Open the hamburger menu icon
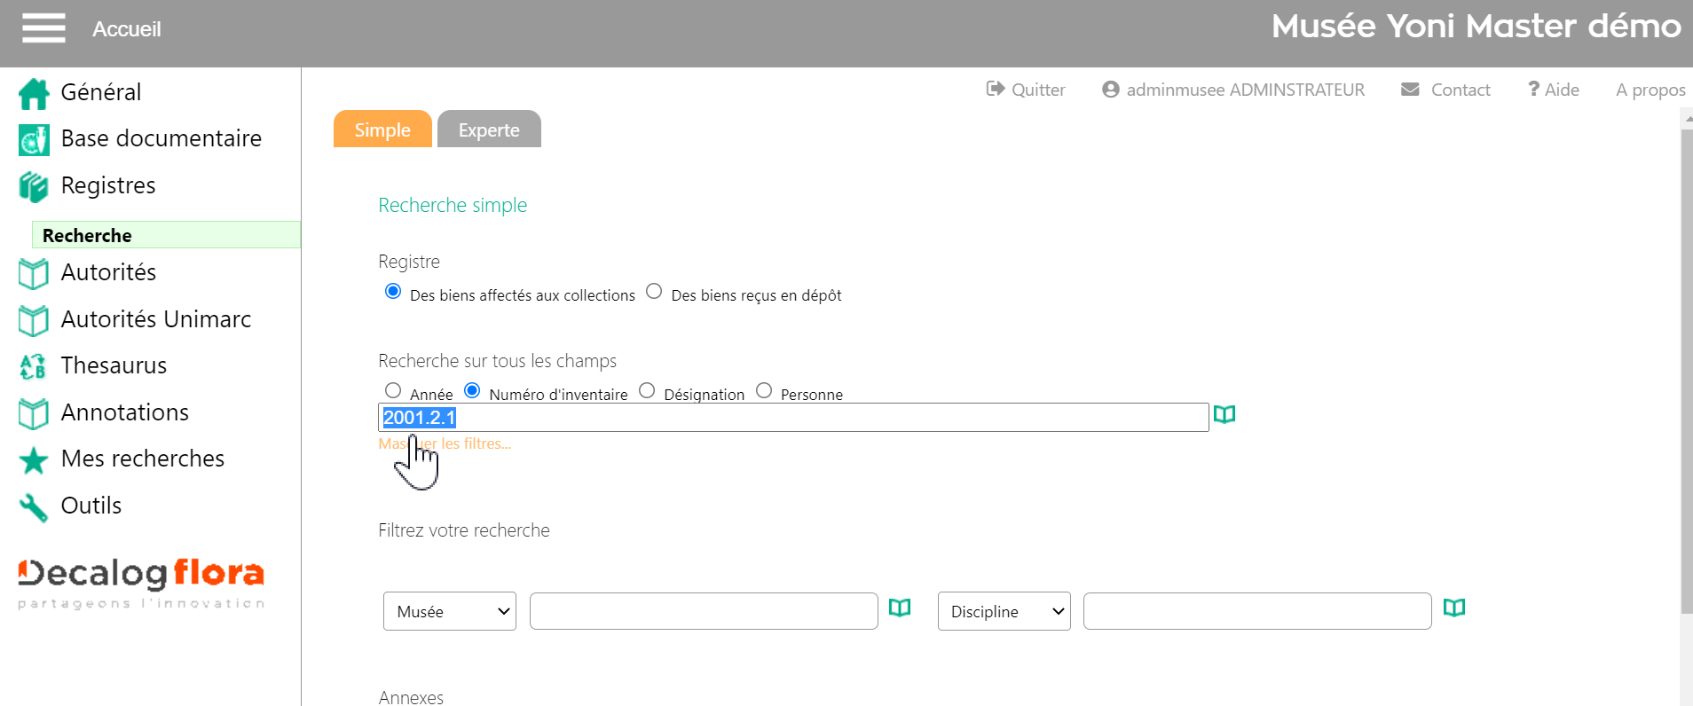This screenshot has height=706, width=1693. [43, 28]
